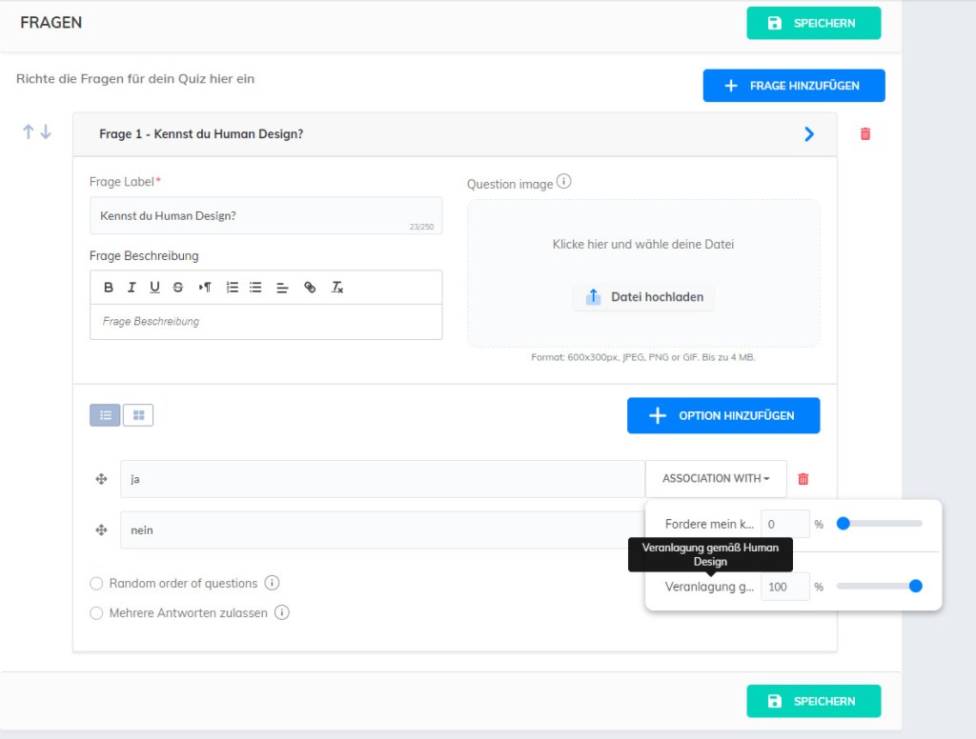Enable Random order of questions

click(96, 583)
